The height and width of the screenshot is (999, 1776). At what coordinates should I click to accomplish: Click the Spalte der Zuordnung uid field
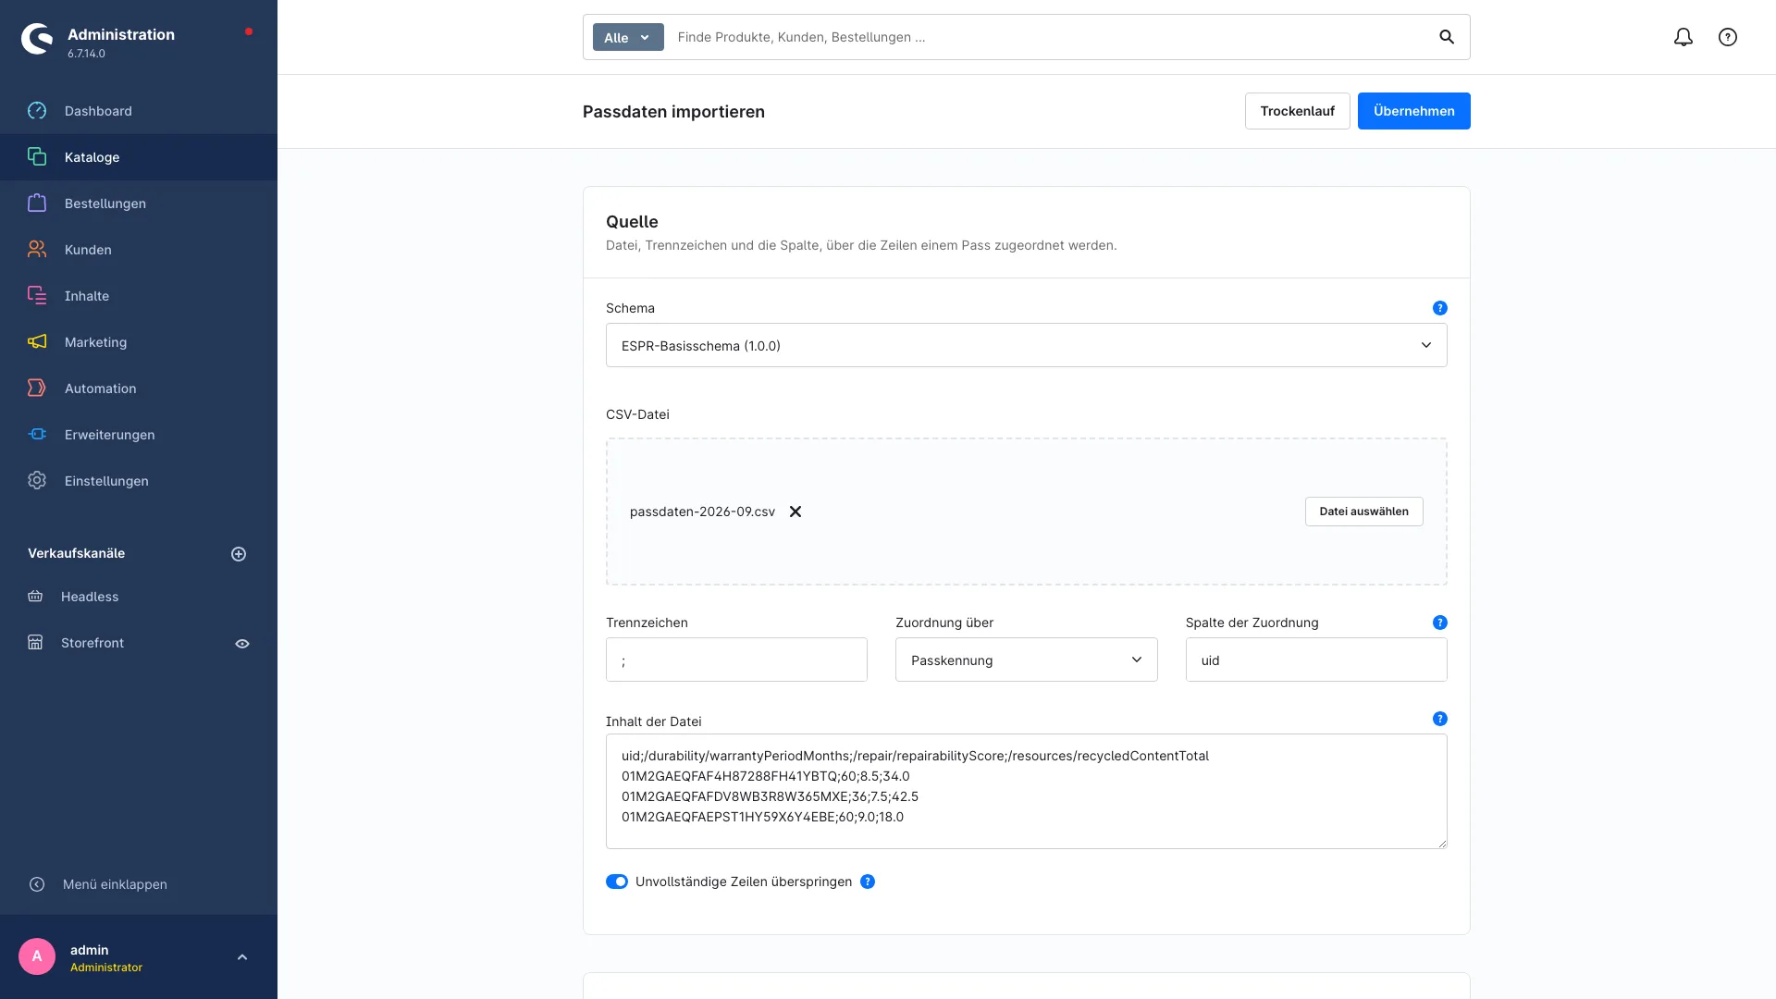1316,660
